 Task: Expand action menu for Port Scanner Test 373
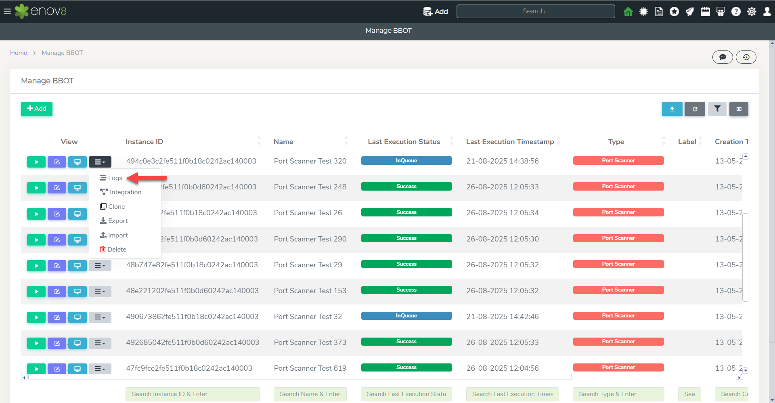coord(100,343)
